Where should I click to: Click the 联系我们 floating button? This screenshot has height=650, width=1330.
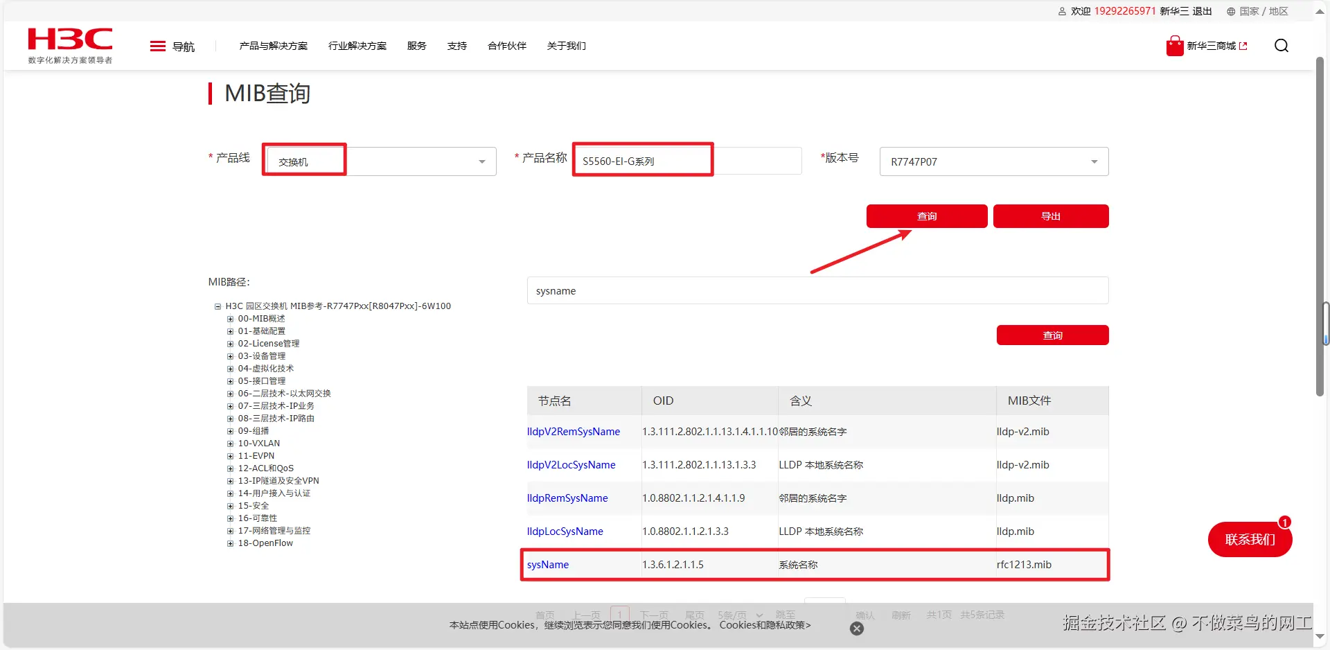tap(1250, 539)
